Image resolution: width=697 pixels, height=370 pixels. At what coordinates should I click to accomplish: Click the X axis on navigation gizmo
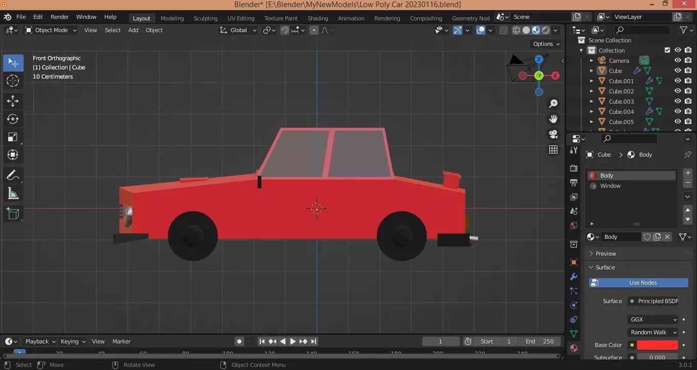coord(555,76)
